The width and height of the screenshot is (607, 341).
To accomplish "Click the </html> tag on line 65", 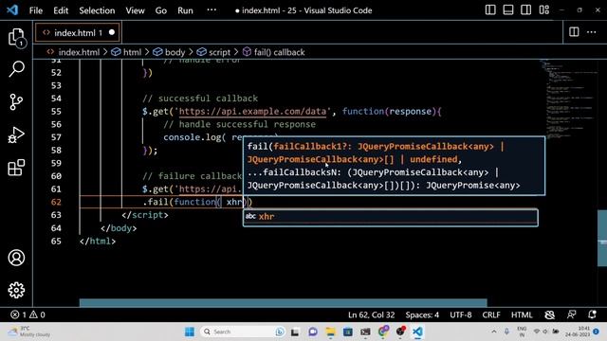I will 98,242.
